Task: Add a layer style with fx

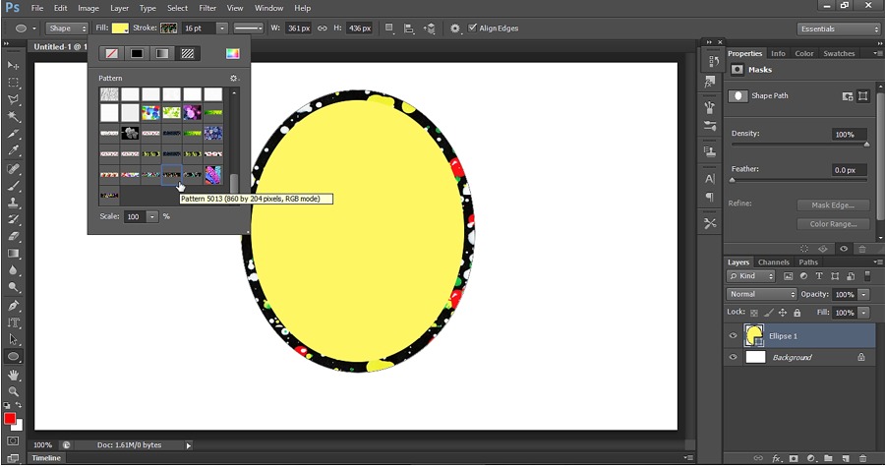Action: click(x=777, y=458)
